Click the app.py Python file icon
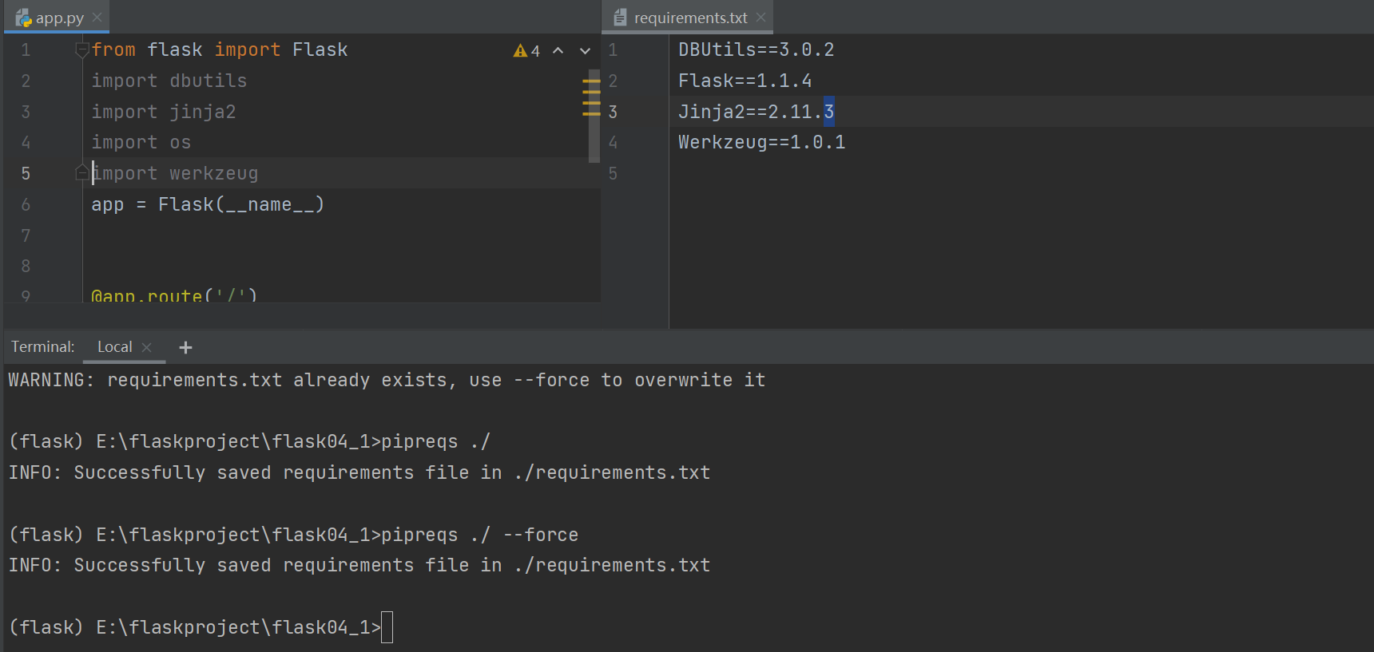This screenshot has width=1374, height=652. (23, 18)
